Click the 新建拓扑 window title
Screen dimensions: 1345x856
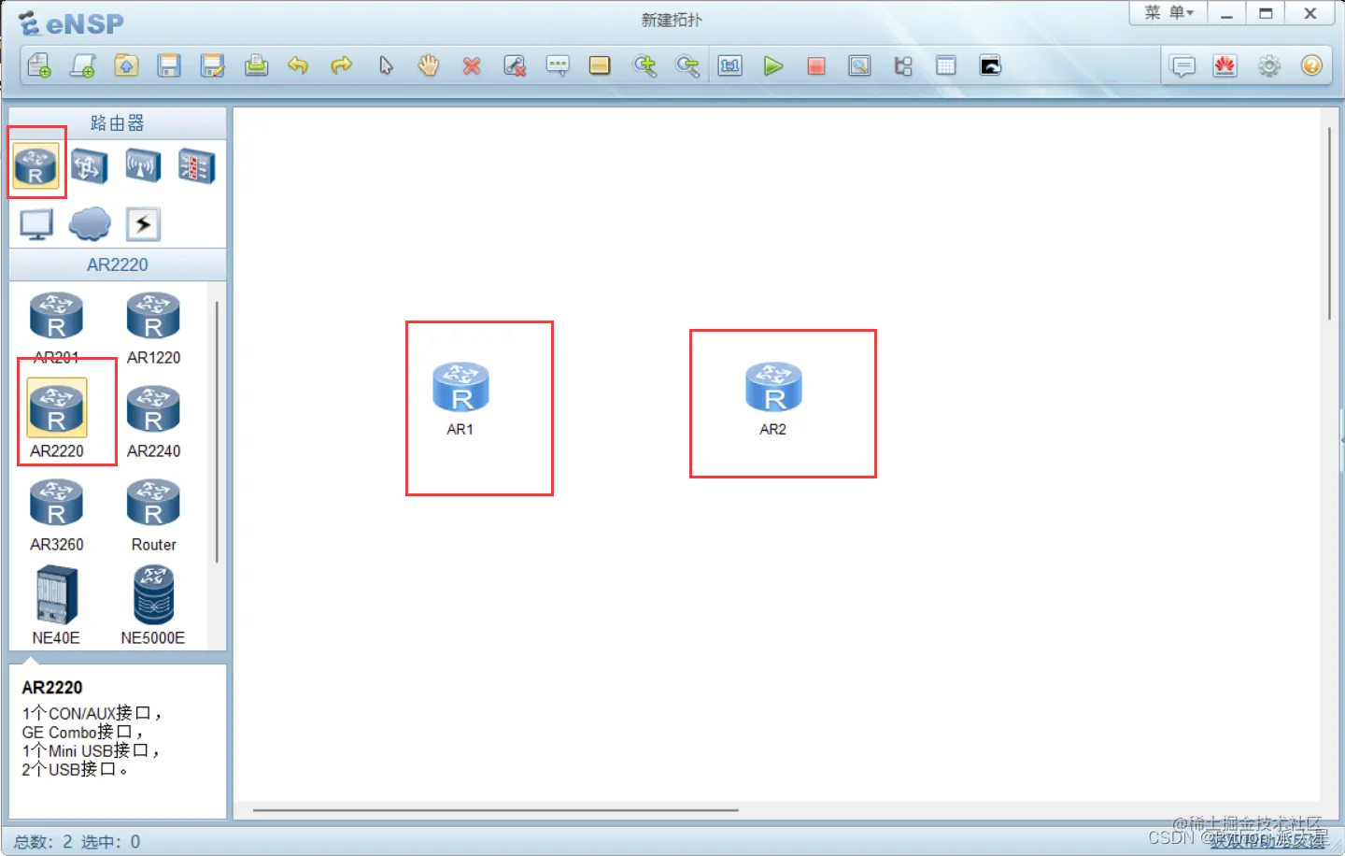(672, 20)
